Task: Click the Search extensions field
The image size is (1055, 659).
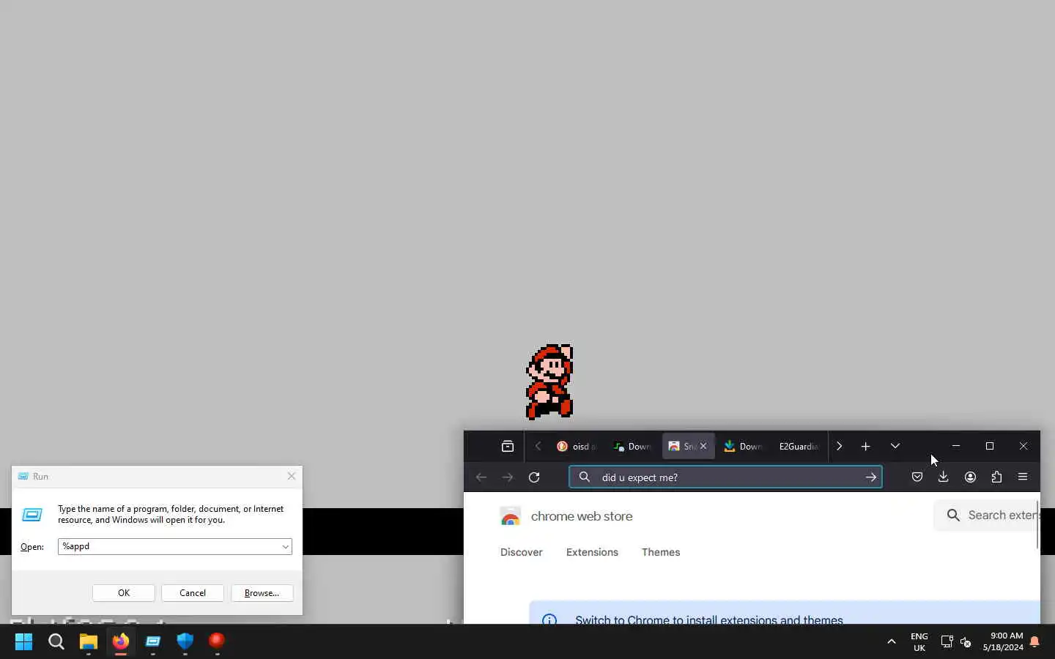Action: point(986,515)
